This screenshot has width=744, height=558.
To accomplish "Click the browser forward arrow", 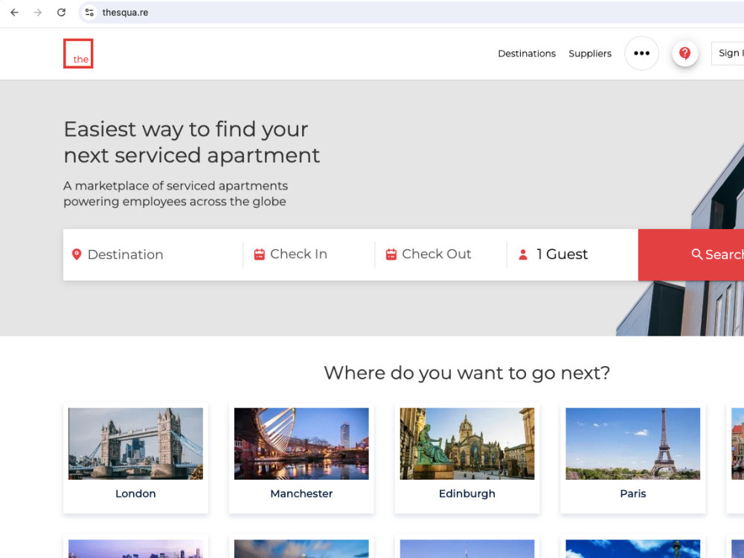I will tap(37, 13).
